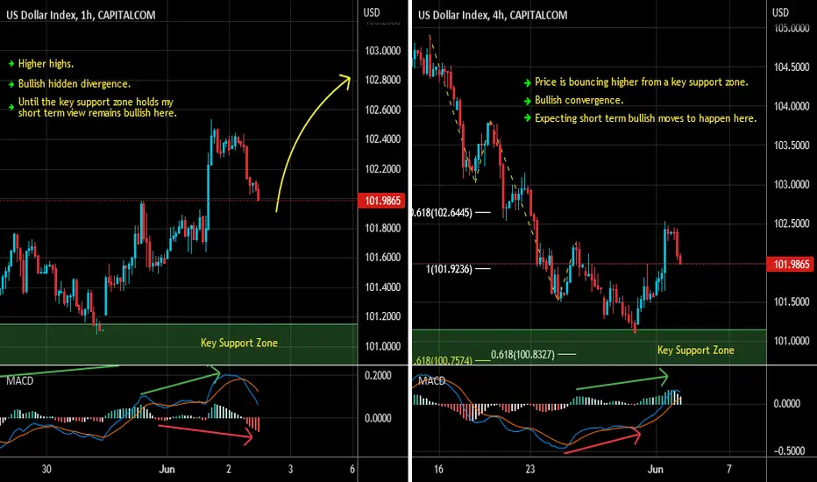Viewport: 817px width, 482px height.
Task: Select the 'Higher highs.' annotation
Action: 46,64
